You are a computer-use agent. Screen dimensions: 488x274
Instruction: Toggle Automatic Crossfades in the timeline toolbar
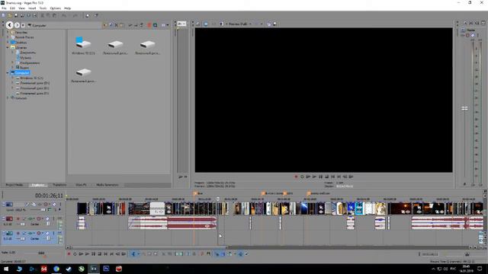coord(223,253)
